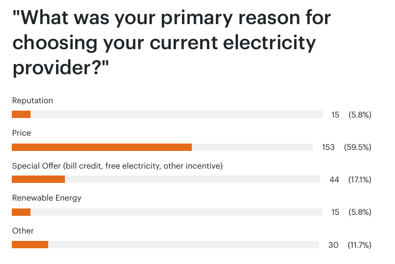Click the orange Other bar
Image resolution: width=395 pixels, height=264 pixels.
[x=30, y=245]
